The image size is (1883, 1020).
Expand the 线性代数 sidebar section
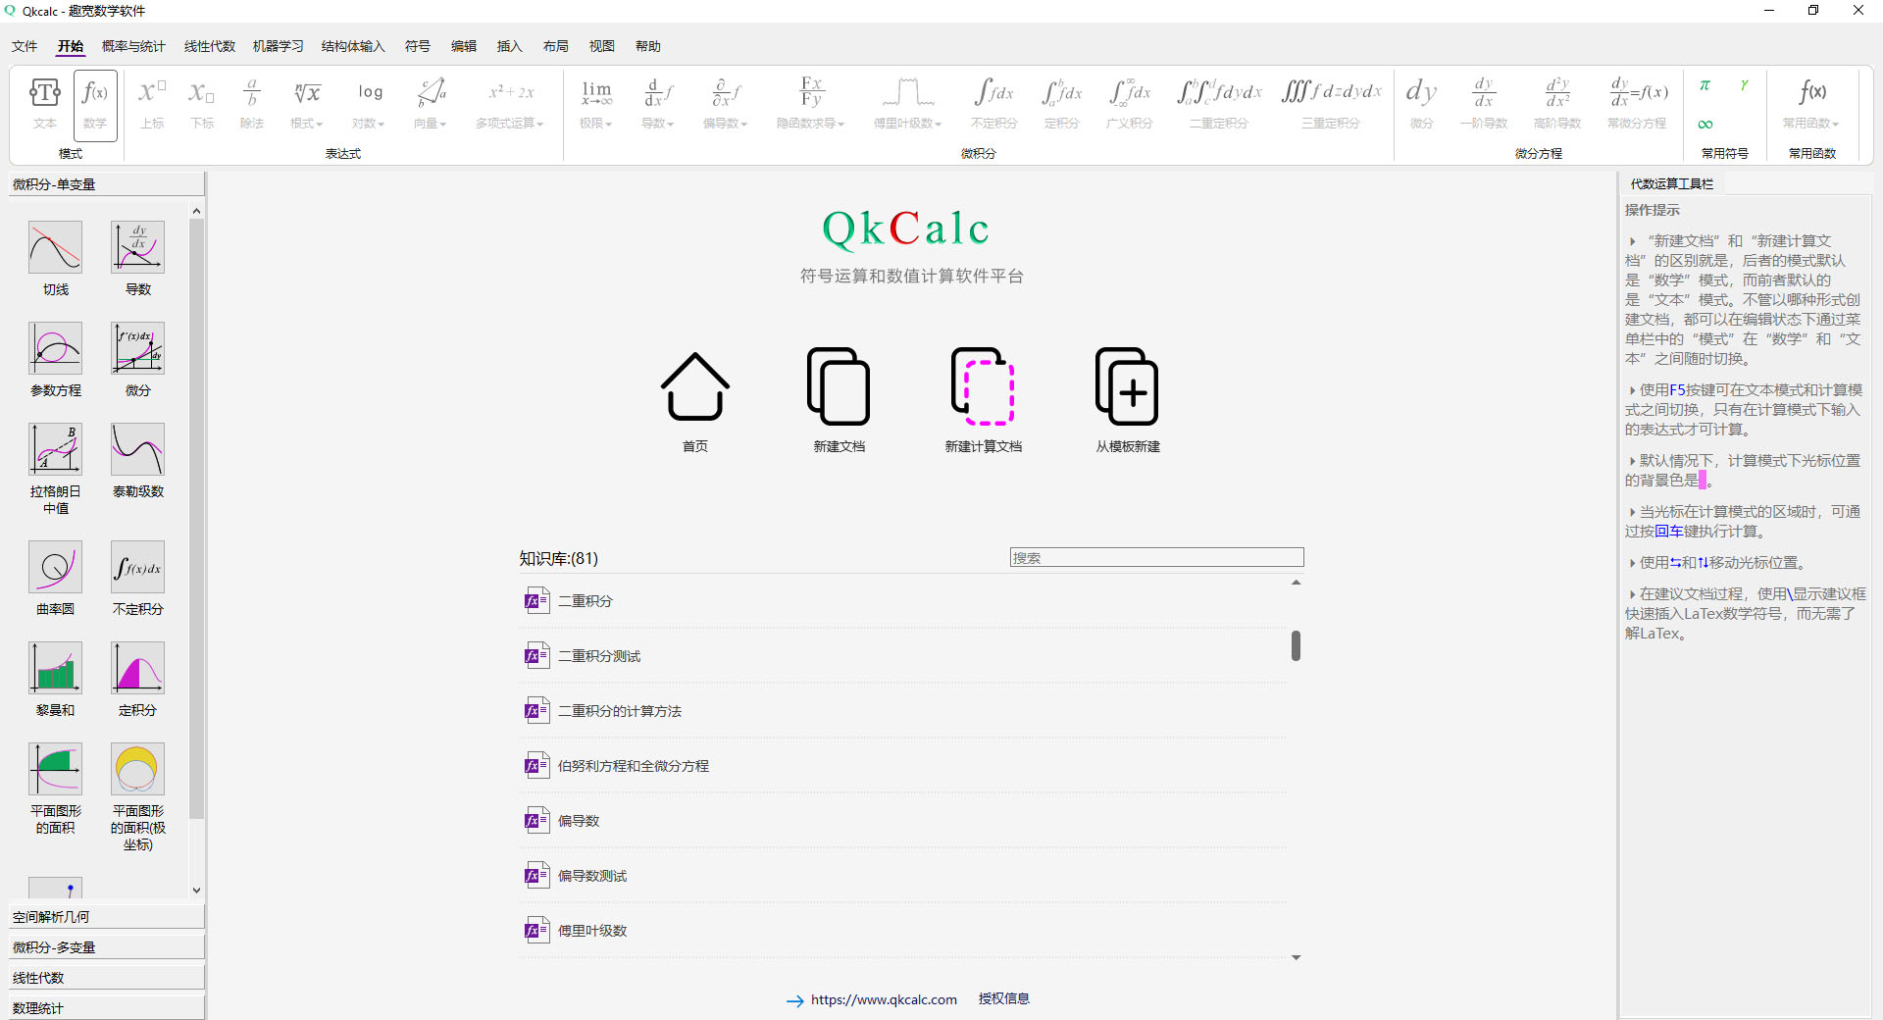click(x=106, y=978)
